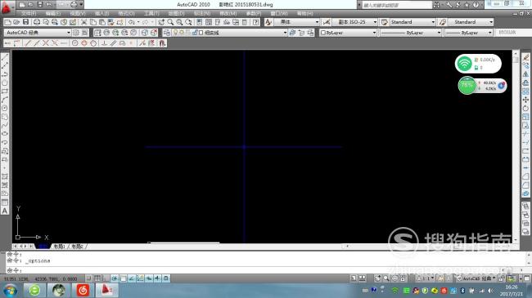Click the Erase tool atop the modify toolbar
The height and width of the screenshot is (298, 532).
pos(525,57)
